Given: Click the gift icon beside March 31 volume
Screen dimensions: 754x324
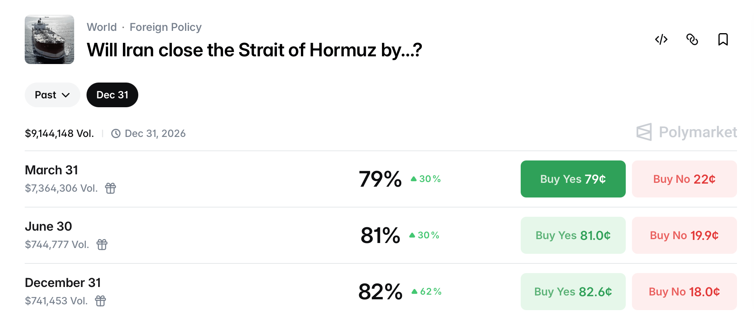Looking at the screenshot, I should tap(110, 188).
